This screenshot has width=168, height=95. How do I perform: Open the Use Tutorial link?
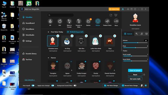30,80
